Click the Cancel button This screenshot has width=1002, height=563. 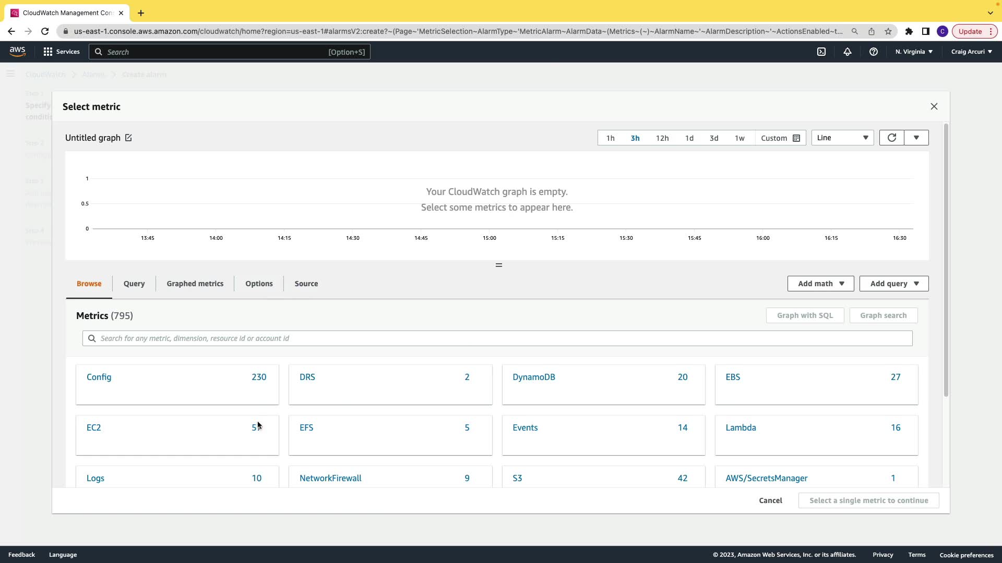click(x=770, y=500)
